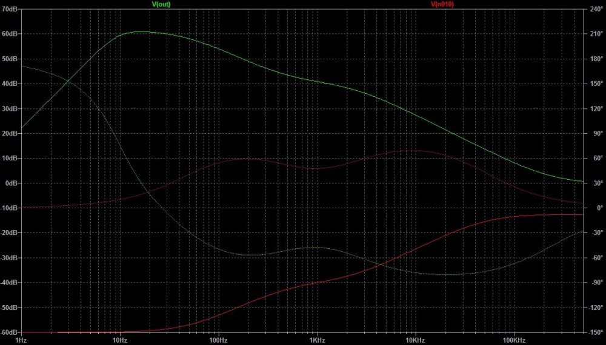Click the 70dB label on left axis
Viewport: 606px width, 345px height.
(x=8, y=9)
